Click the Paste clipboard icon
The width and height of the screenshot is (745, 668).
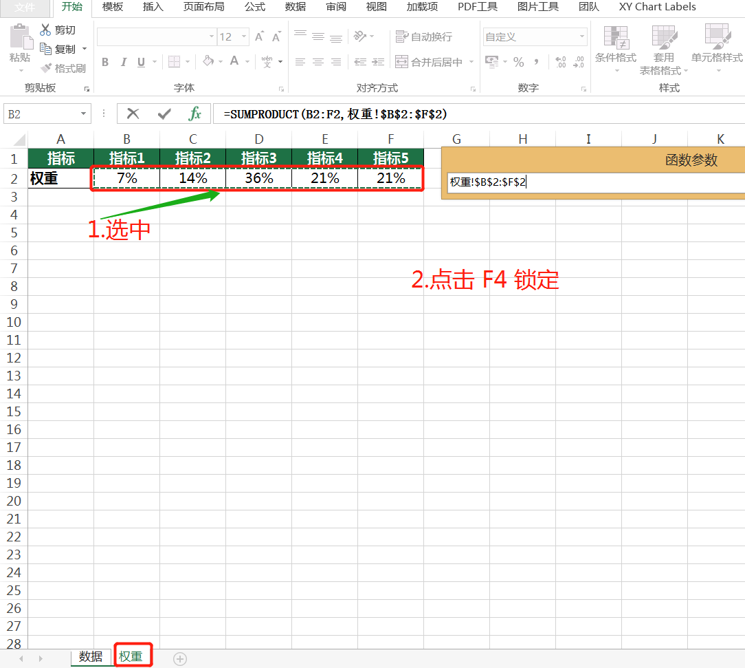tap(21, 37)
